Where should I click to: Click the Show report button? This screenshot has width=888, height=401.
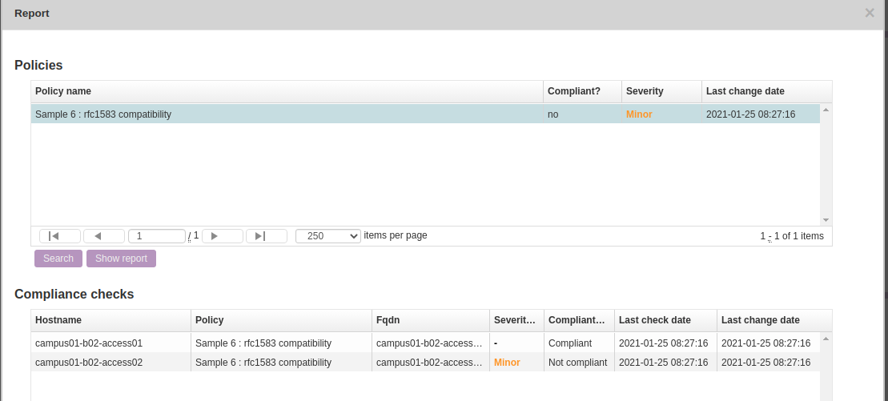[x=121, y=259]
